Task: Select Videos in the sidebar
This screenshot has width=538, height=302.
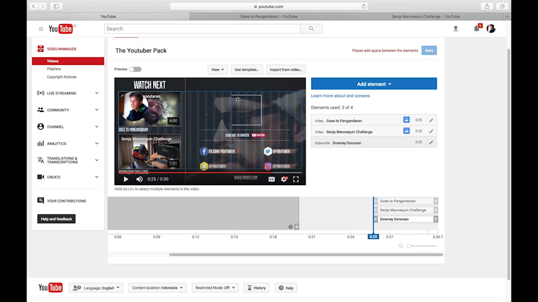Action: [x=68, y=61]
